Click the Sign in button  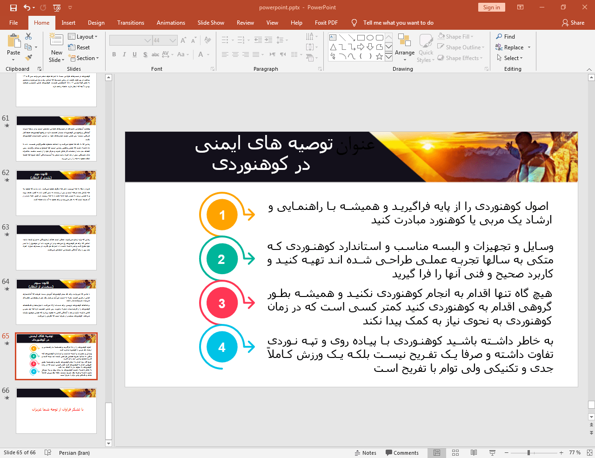coord(491,7)
